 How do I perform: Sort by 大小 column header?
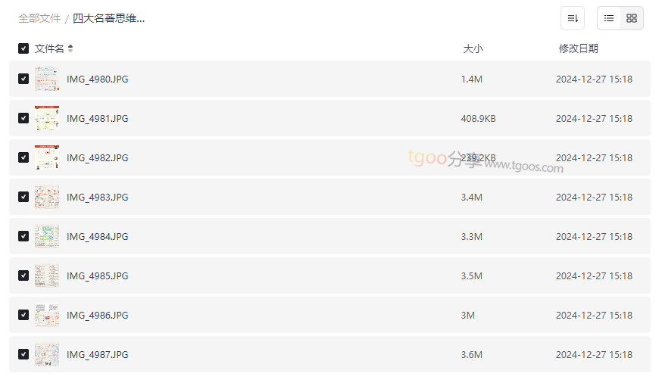click(473, 48)
